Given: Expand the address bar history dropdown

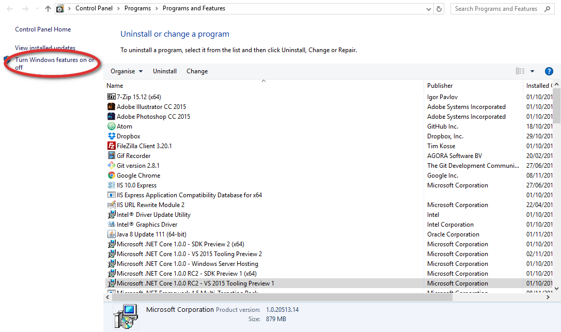Looking at the screenshot, I should pyautogui.click(x=429, y=9).
